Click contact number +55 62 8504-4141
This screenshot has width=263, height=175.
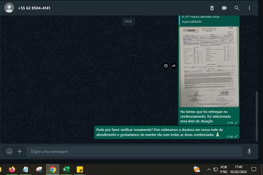[34, 8]
